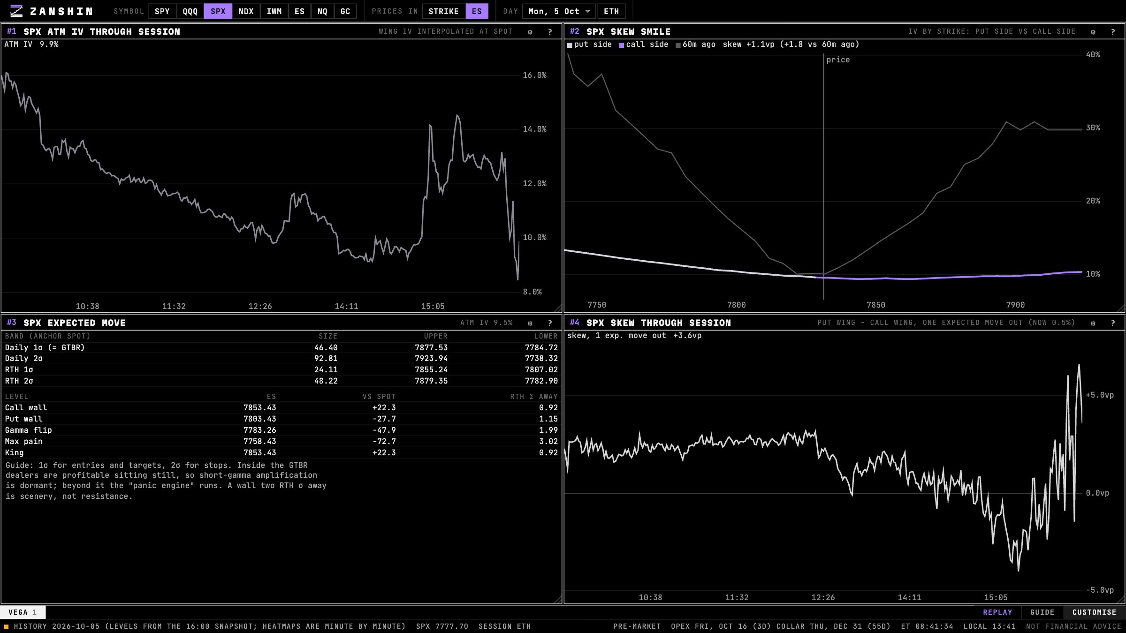Image resolution: width=1126 pixels, height=633 pixels.
Task: Select SPY symbol
Action: 162,11
